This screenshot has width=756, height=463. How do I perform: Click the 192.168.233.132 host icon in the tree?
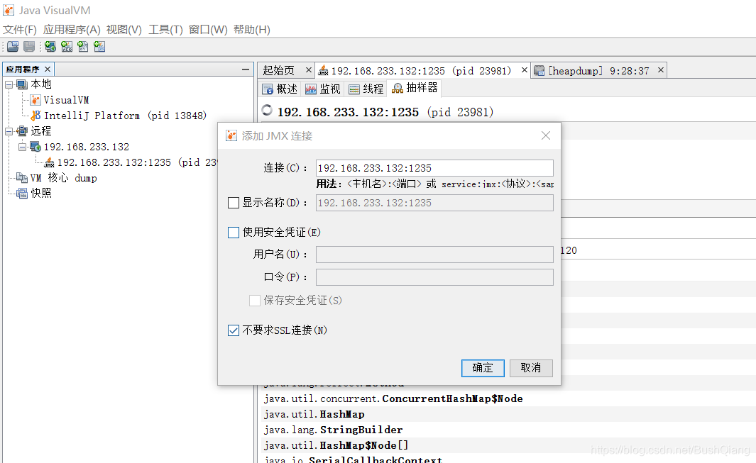pos(35,147)
